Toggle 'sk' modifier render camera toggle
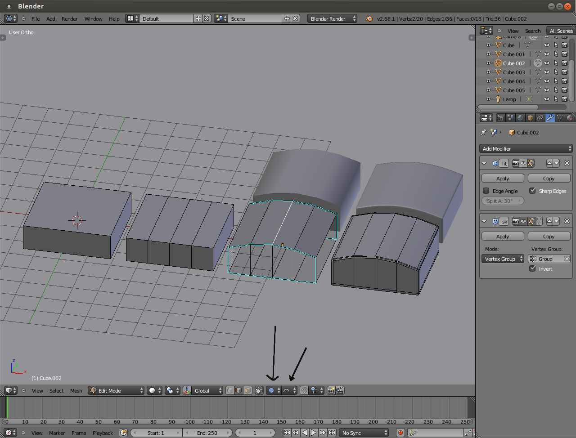 (516, 221)
